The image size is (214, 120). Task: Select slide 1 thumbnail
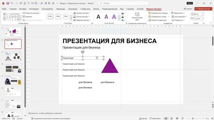(x=13, y=32)
